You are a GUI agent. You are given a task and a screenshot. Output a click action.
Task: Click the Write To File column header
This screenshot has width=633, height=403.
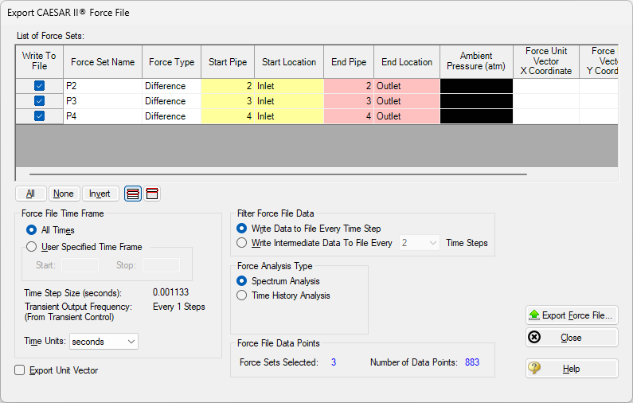pyautogui.click(x=39, y=62)
